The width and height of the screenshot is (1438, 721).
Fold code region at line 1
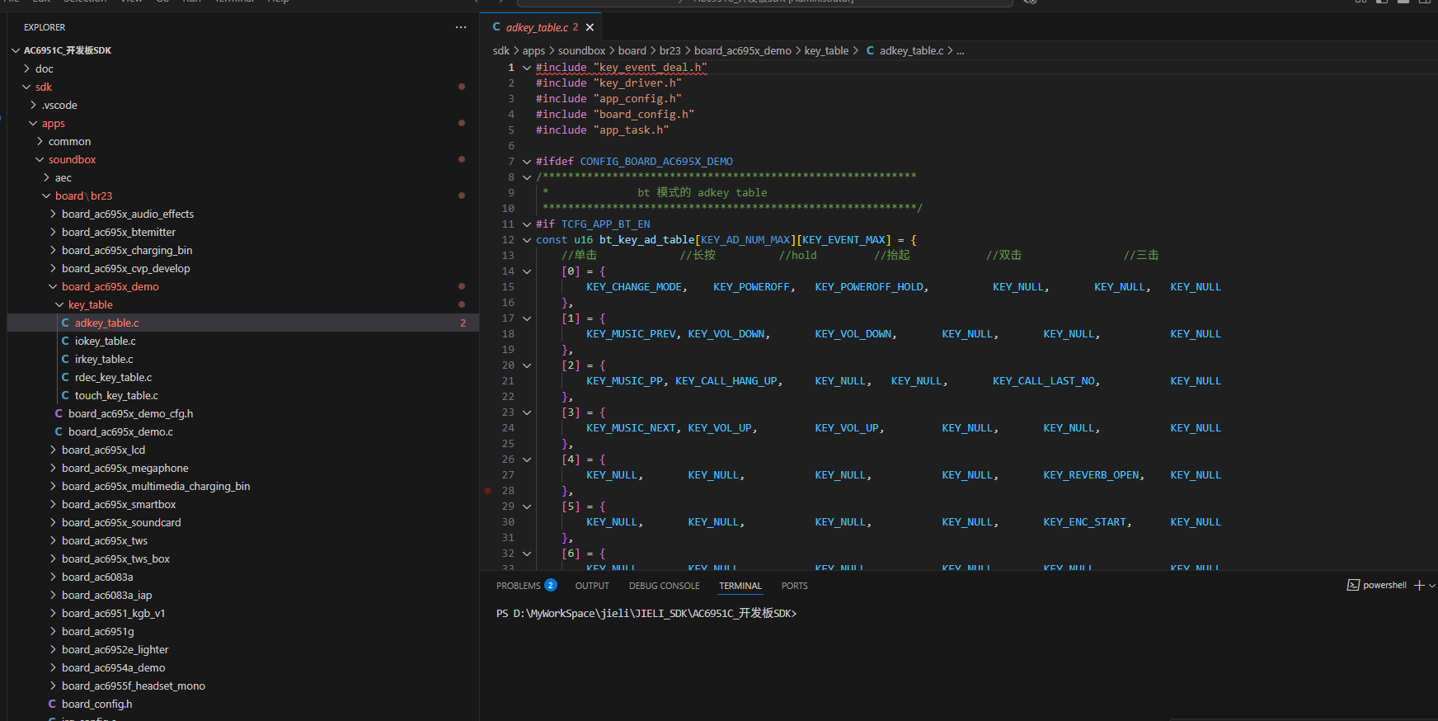click(527, 68)
